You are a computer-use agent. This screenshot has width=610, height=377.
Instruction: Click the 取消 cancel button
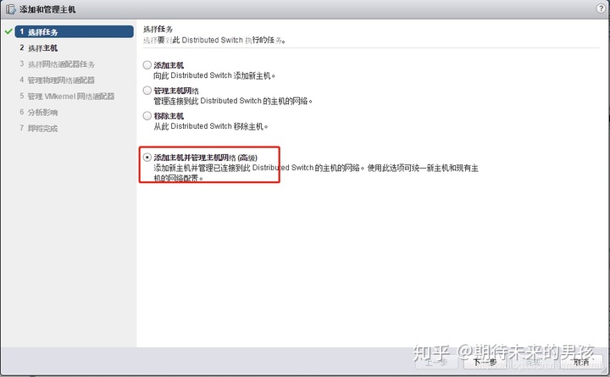pyautogui.click(x=581, y=362)
